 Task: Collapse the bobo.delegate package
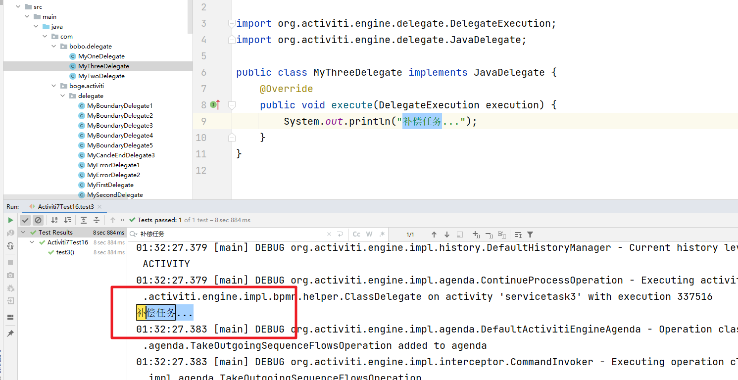[54, 47]
